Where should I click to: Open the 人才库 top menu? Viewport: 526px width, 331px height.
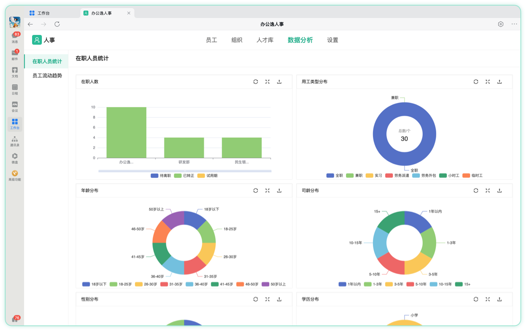265,40
